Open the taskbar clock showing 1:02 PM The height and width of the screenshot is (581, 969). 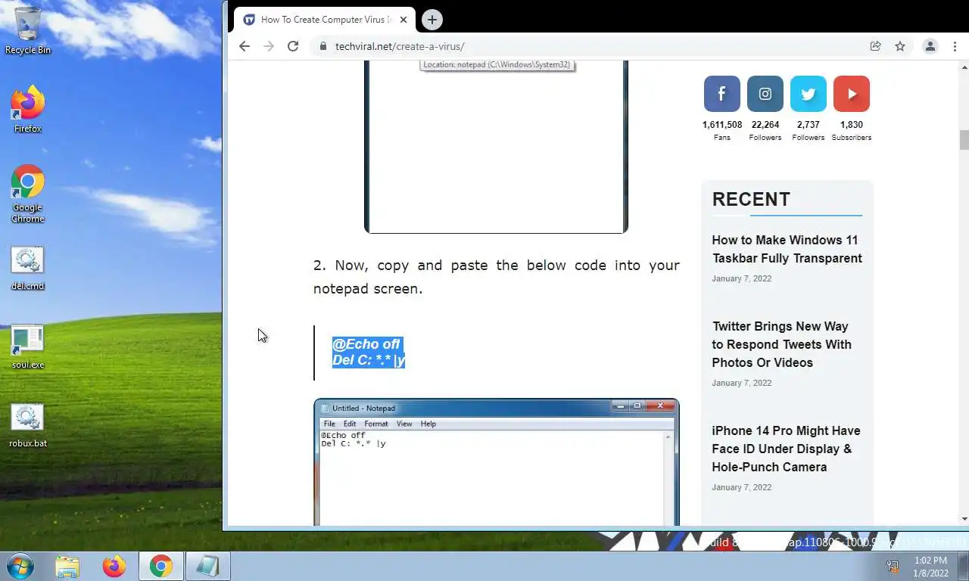(930, 567)
